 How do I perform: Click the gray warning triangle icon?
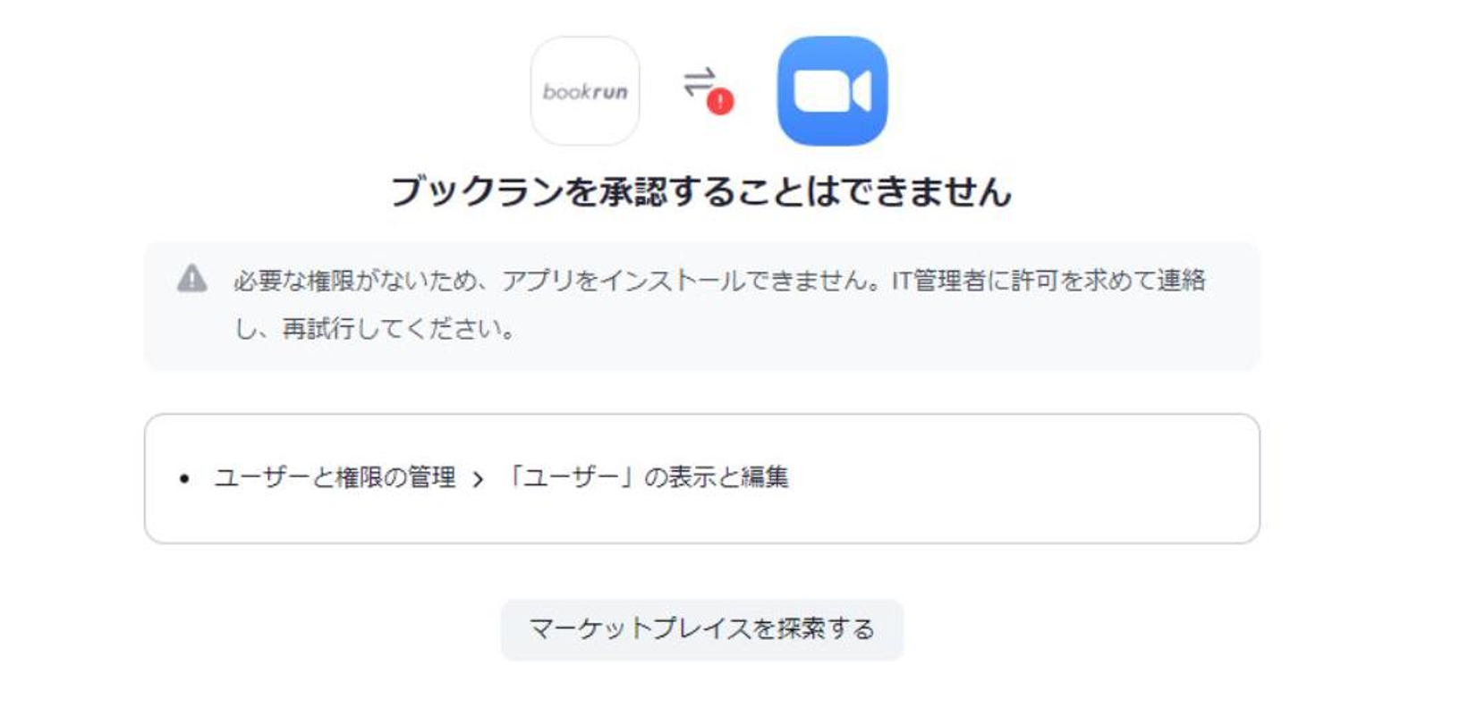[x=192, y=279]
